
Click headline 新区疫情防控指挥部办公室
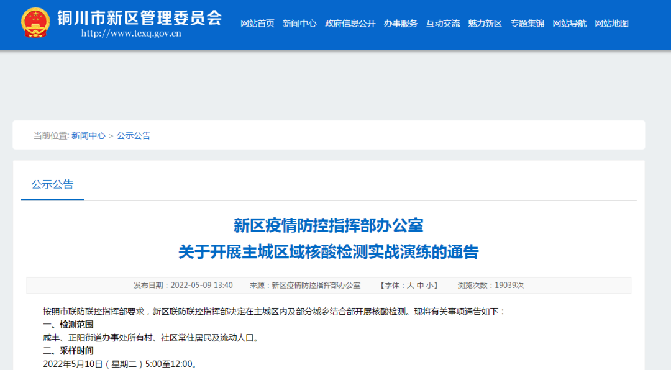[329, 225]
